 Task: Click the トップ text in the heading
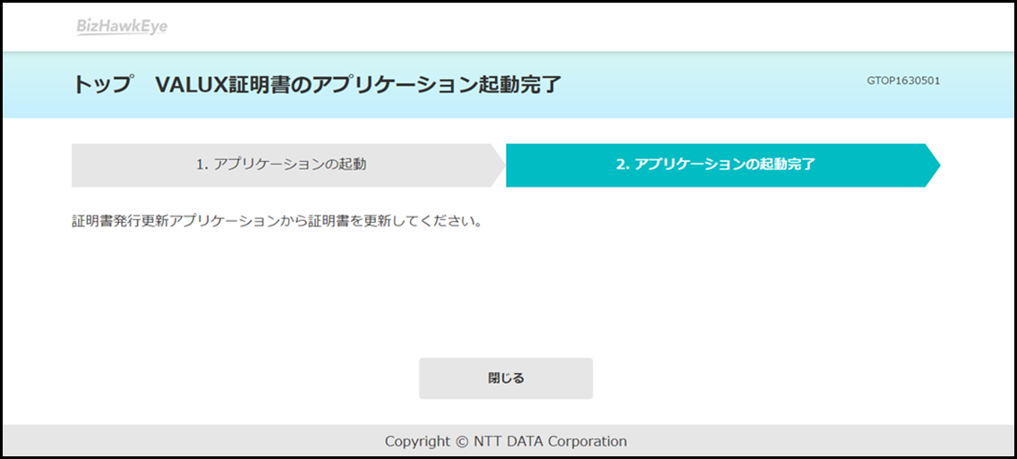click(x=102, y=85)
